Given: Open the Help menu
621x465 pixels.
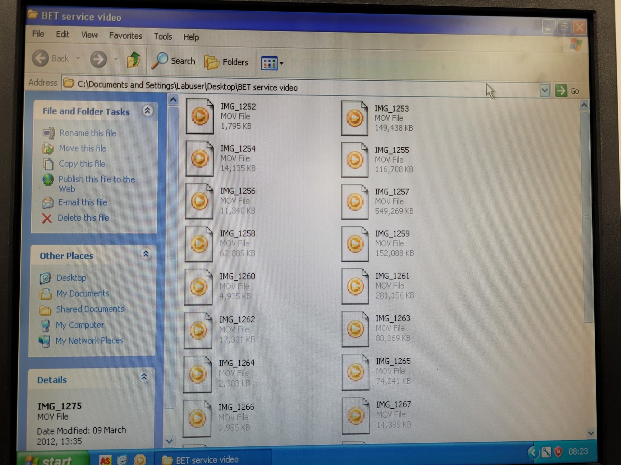Looking at the screenshot, I should 191,37.
